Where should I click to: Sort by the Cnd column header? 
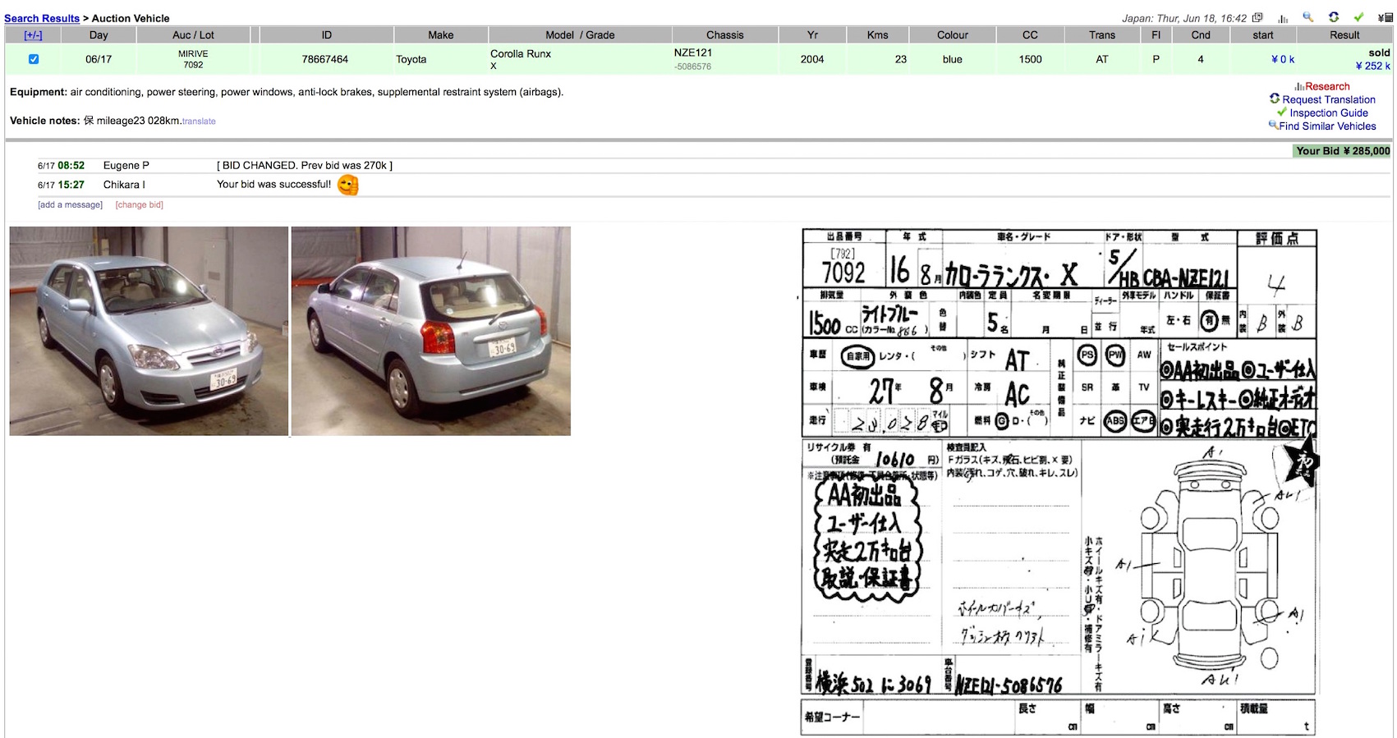(1201, 35)
